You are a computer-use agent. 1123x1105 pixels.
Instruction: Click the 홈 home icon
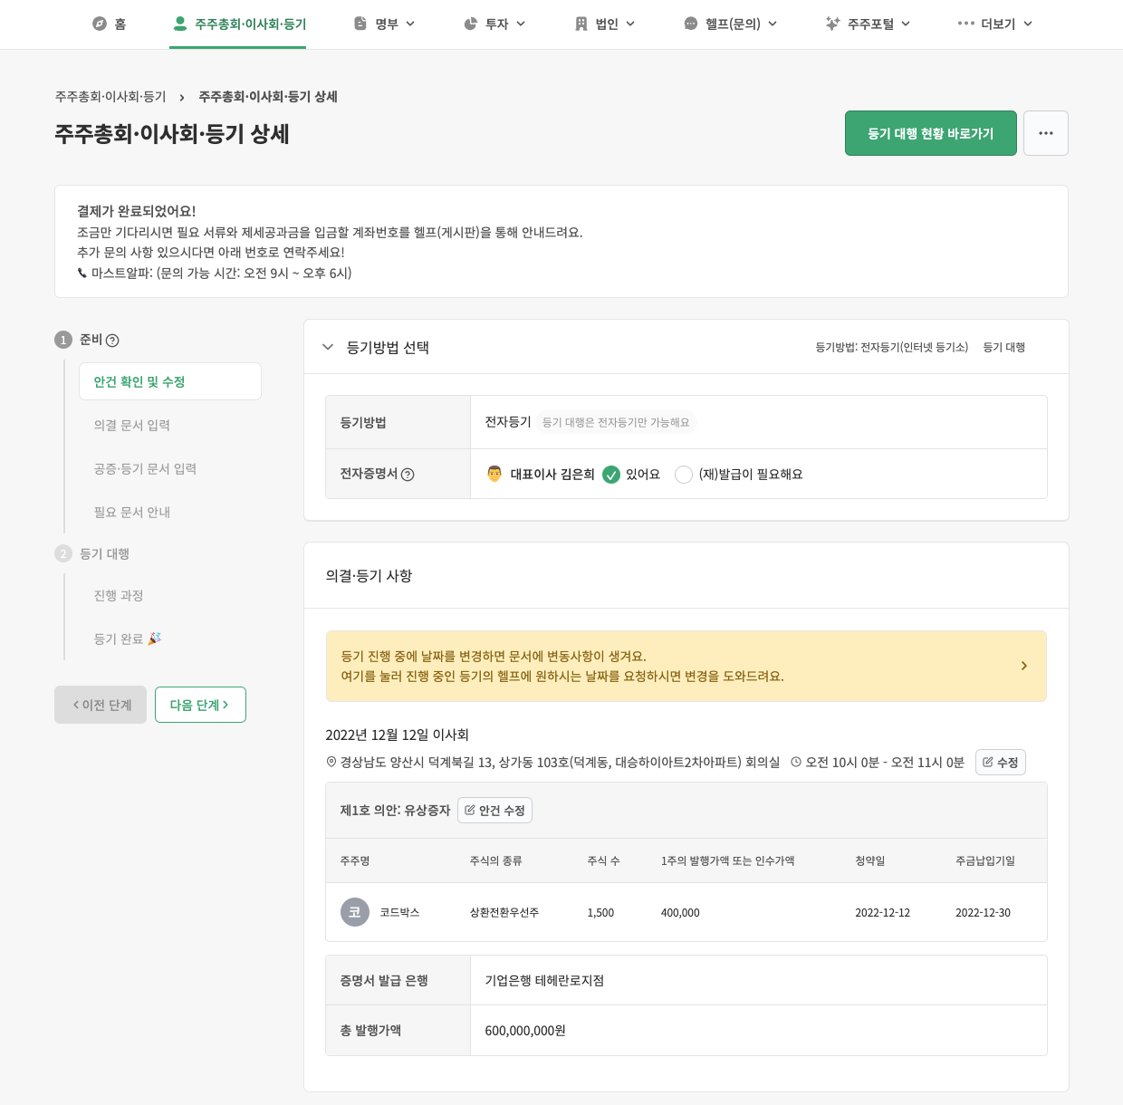coord(100,24)
